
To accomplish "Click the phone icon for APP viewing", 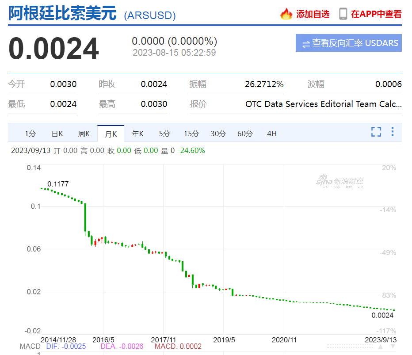I will 343,14.
